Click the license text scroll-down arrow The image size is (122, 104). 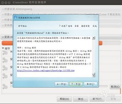point(94,76)
